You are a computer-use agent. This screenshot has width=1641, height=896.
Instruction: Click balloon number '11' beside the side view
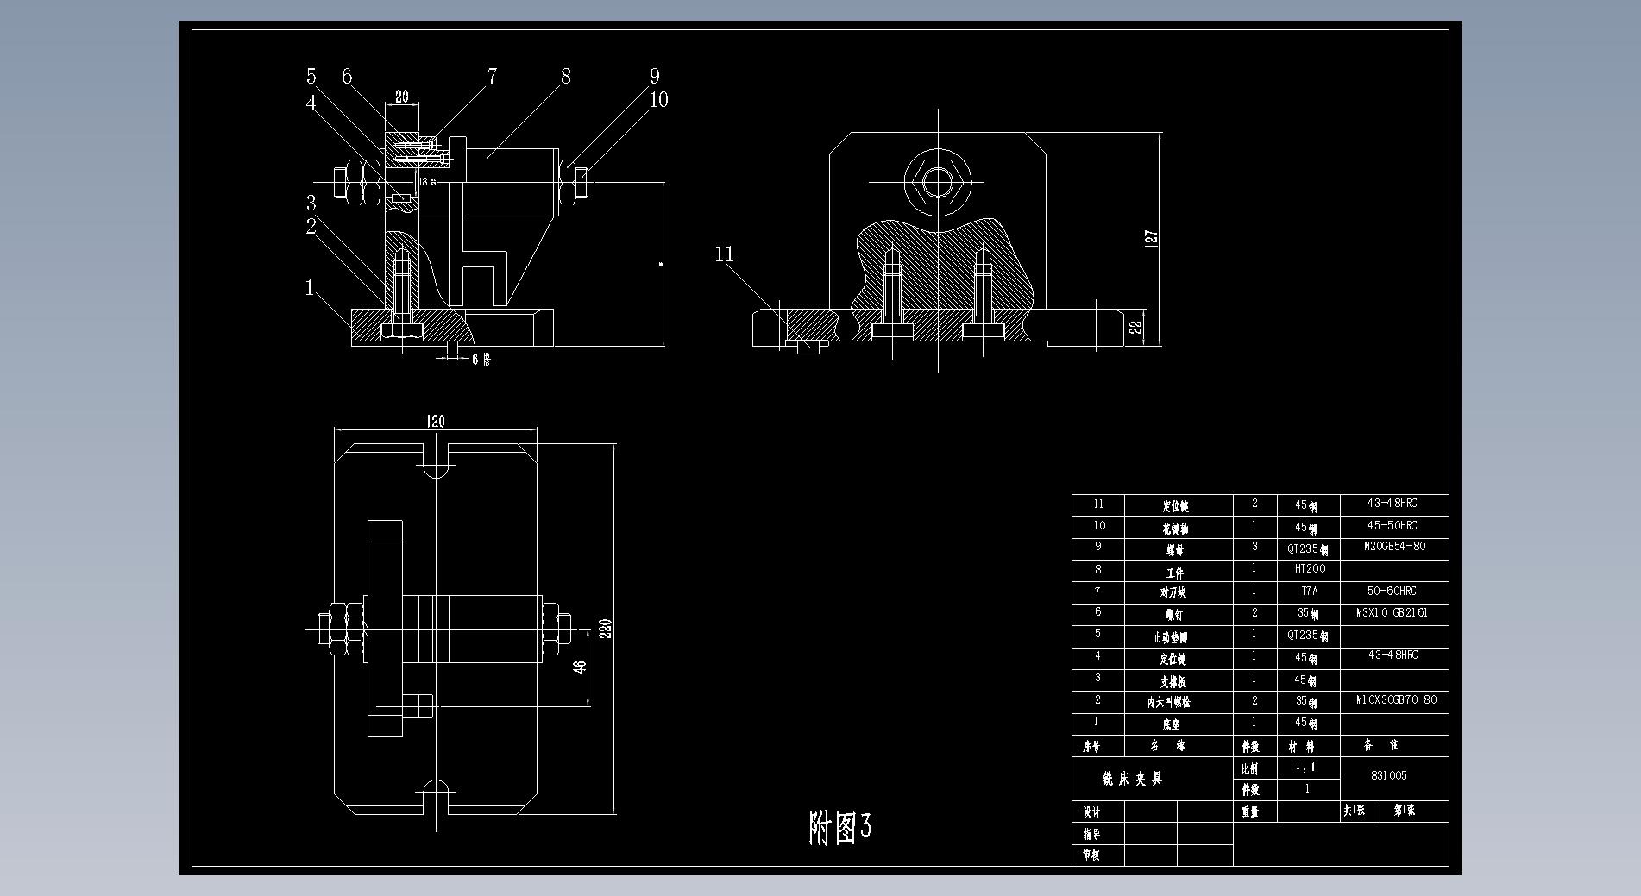click(x=724, y=254)
